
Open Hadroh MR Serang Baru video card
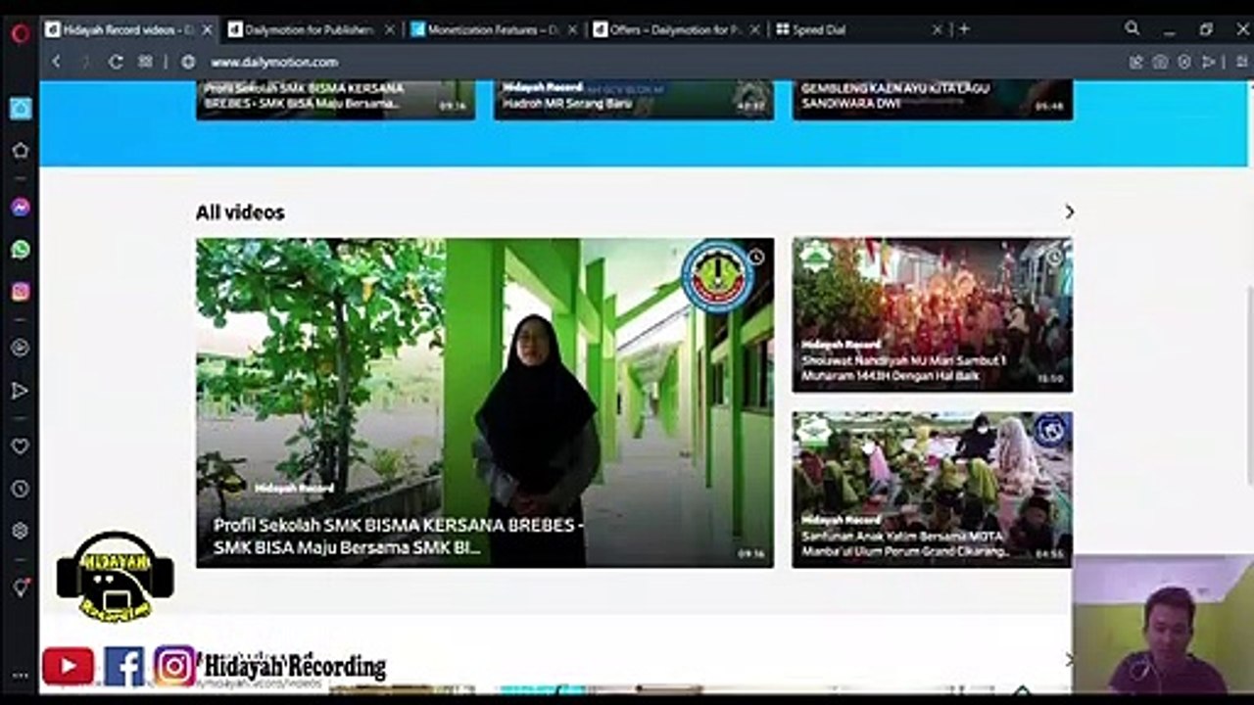tap(634, 100)
